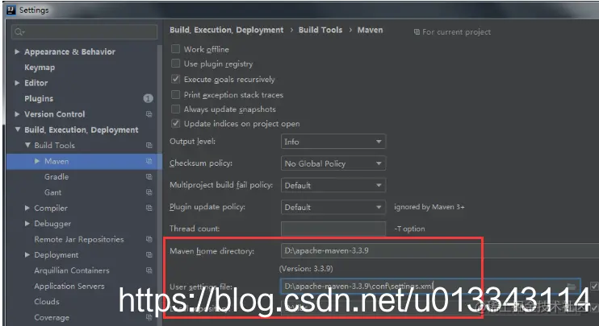Uncheck Execute goals recursively
The height and width of the screenshot is (326, 599).
pyautogui.click(x=175, y=79)
